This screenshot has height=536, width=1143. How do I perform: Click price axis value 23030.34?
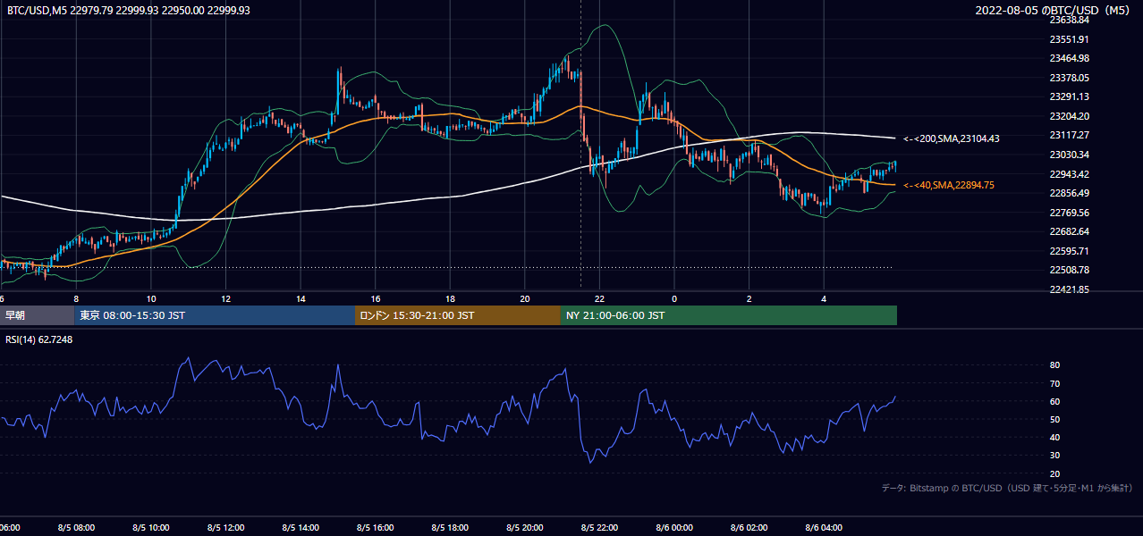pyautogui.click(x=1069, y=155)
